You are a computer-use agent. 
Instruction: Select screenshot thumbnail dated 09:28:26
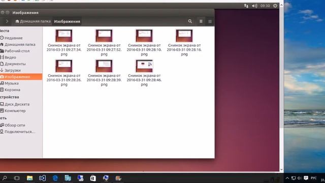coord(64,66)
